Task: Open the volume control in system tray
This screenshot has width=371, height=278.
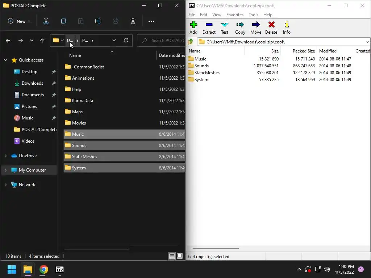Action: click(327, 269)
